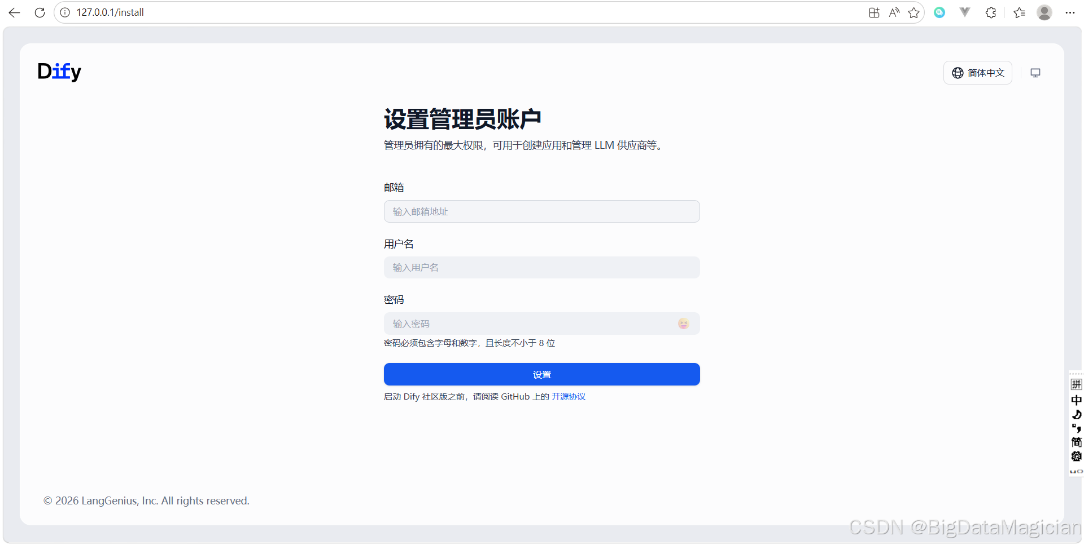The height and width of the screenshot is (545, 1084).
Task: Focus the 邮箱 email input field
Action: [x=542, y=211]
